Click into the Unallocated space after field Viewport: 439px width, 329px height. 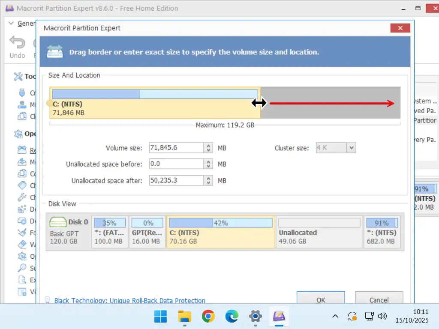click(x=176, y=180)
